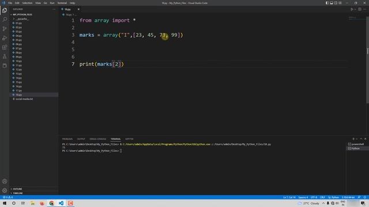This screenshot has width=369, height=207.
Task: Open the Go menu
Action: 45,3
